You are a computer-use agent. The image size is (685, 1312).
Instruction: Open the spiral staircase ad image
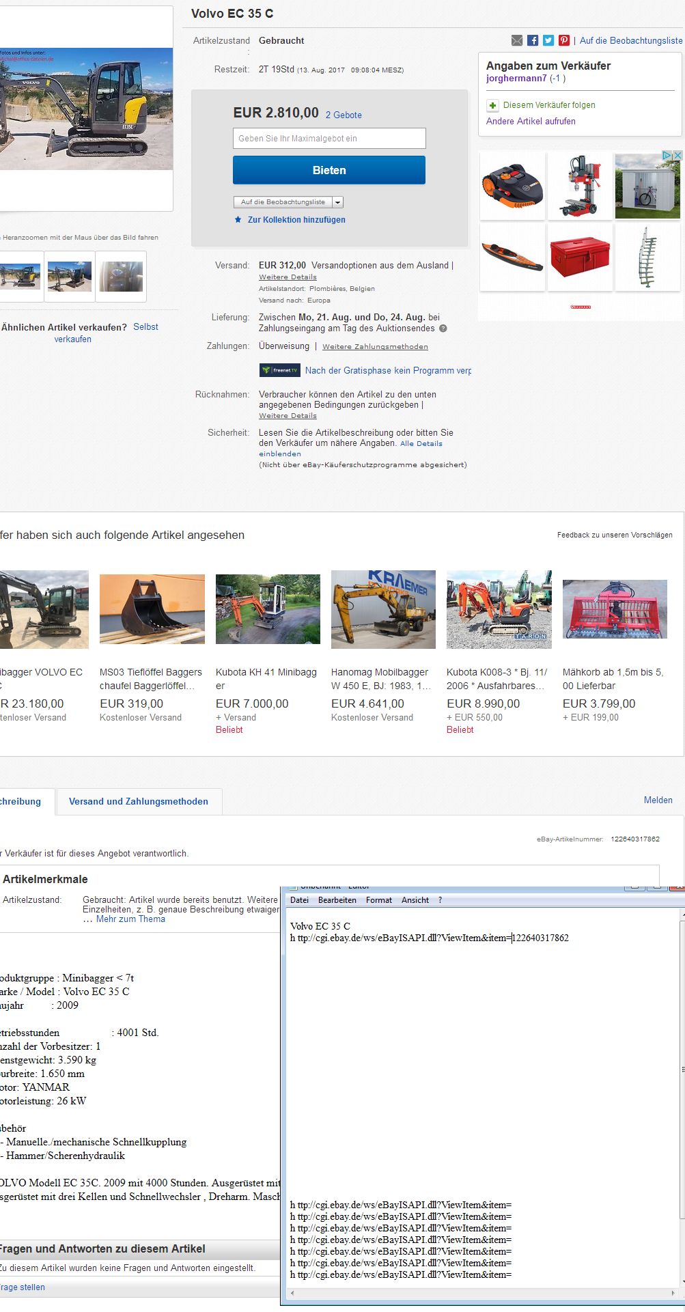tap(647, 257)
